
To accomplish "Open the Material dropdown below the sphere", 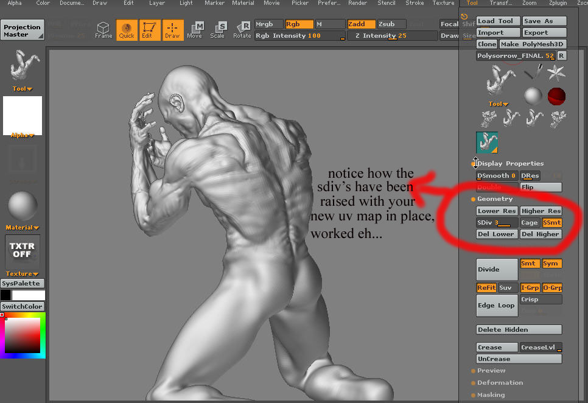I will click(23, 228).
